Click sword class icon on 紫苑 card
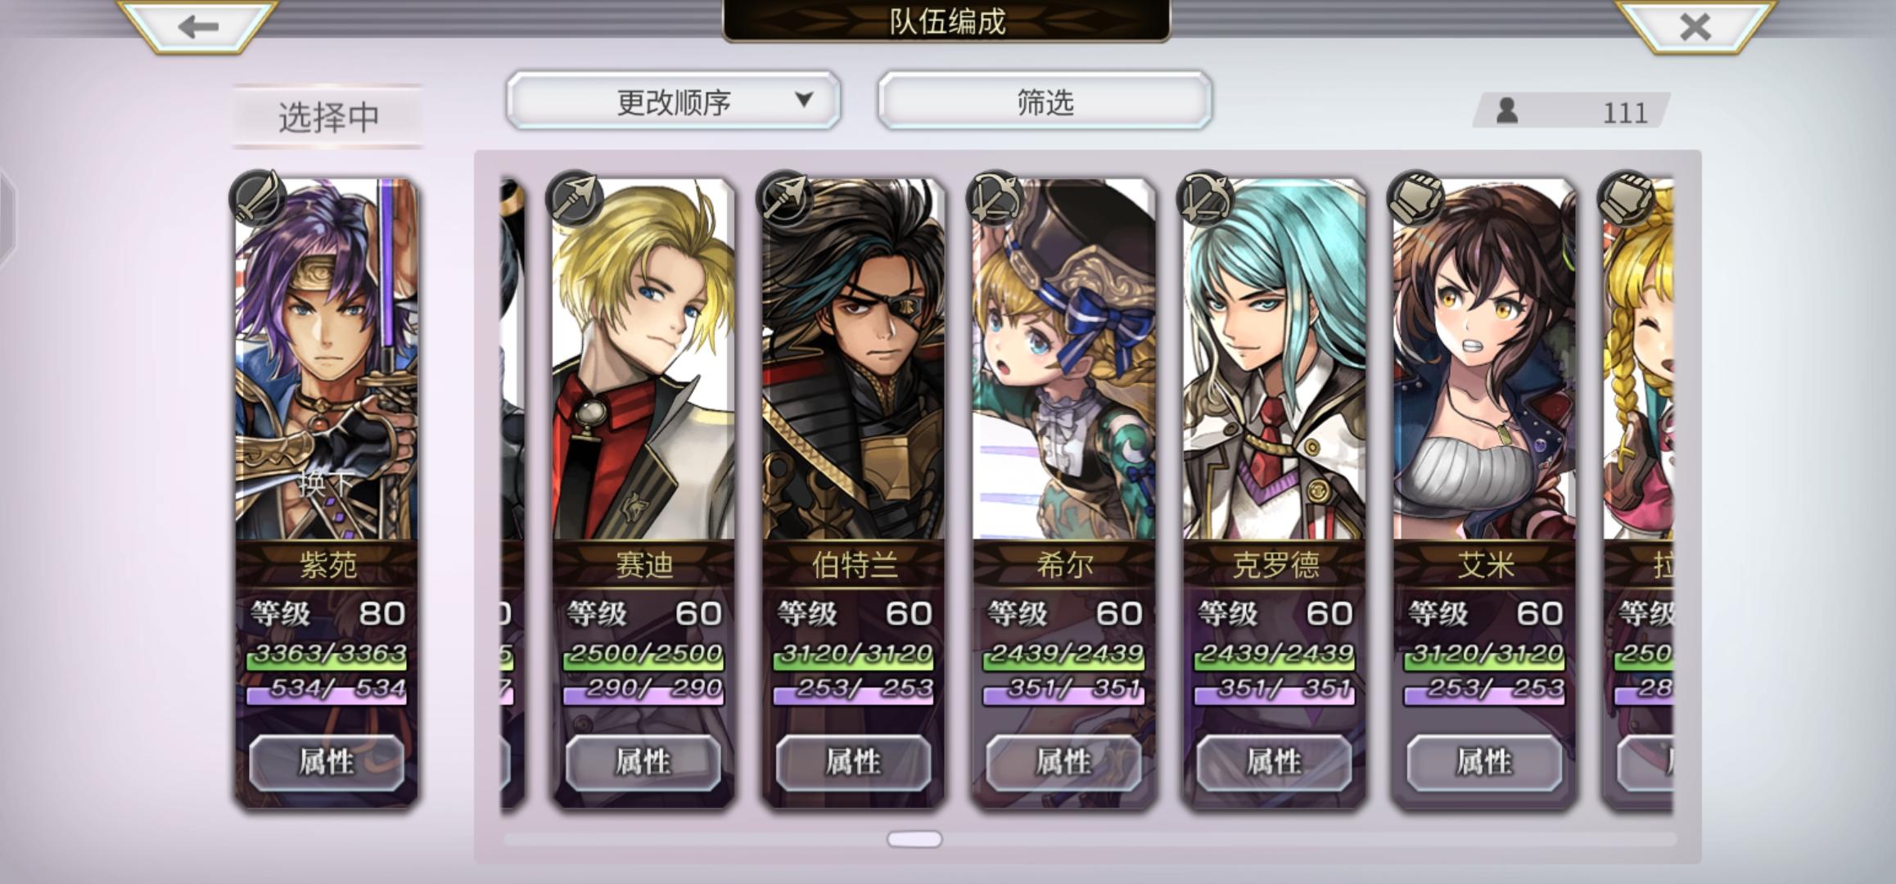 pyautogui.click(x=258, y=198)
